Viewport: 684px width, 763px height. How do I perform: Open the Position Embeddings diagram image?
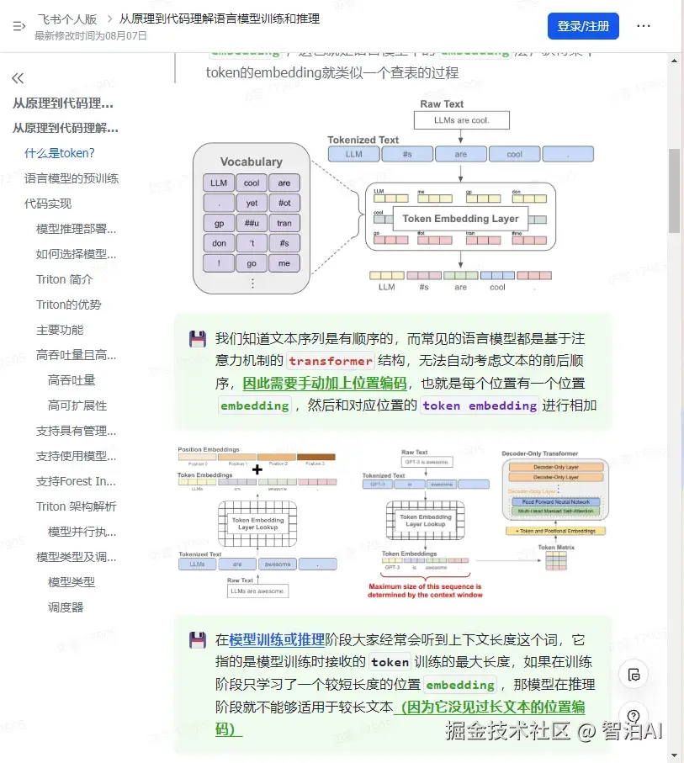[x=257, y=522]
